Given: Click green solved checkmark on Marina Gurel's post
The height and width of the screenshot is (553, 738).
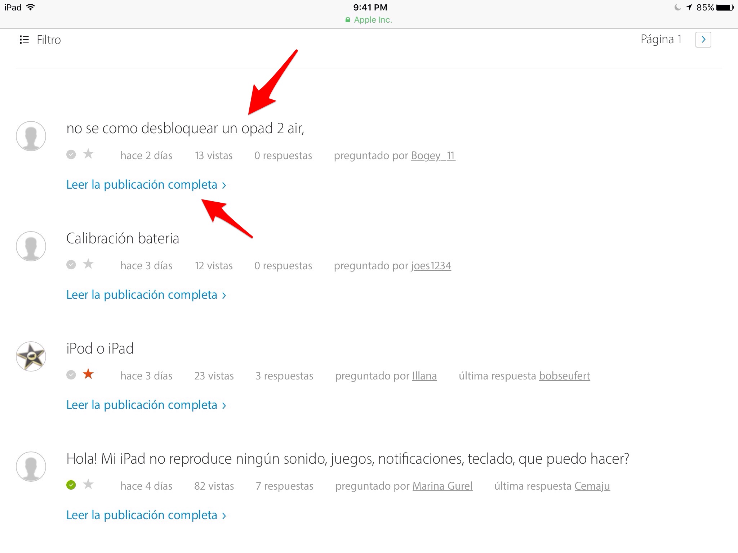Looking at the screenshot, I should [71, 485].
